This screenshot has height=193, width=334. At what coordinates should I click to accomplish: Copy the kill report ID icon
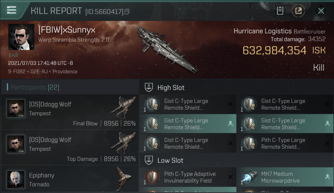[x=127, y=12]
